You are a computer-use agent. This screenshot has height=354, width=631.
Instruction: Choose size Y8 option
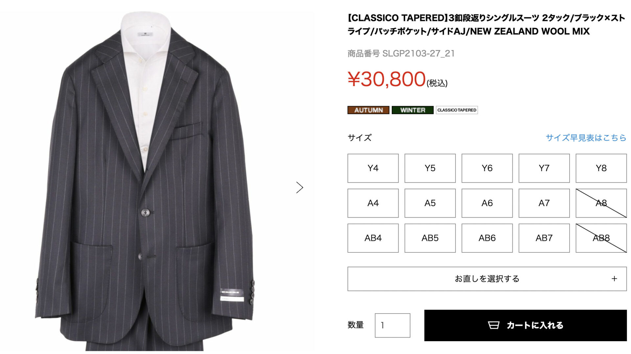tap(601, 168)
